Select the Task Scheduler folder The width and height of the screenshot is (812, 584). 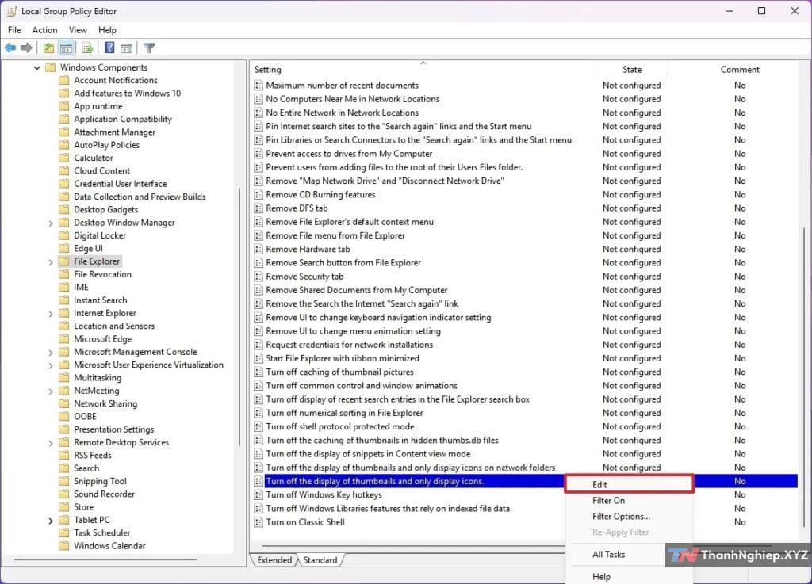pyautogui.click(x=102, y=532)
